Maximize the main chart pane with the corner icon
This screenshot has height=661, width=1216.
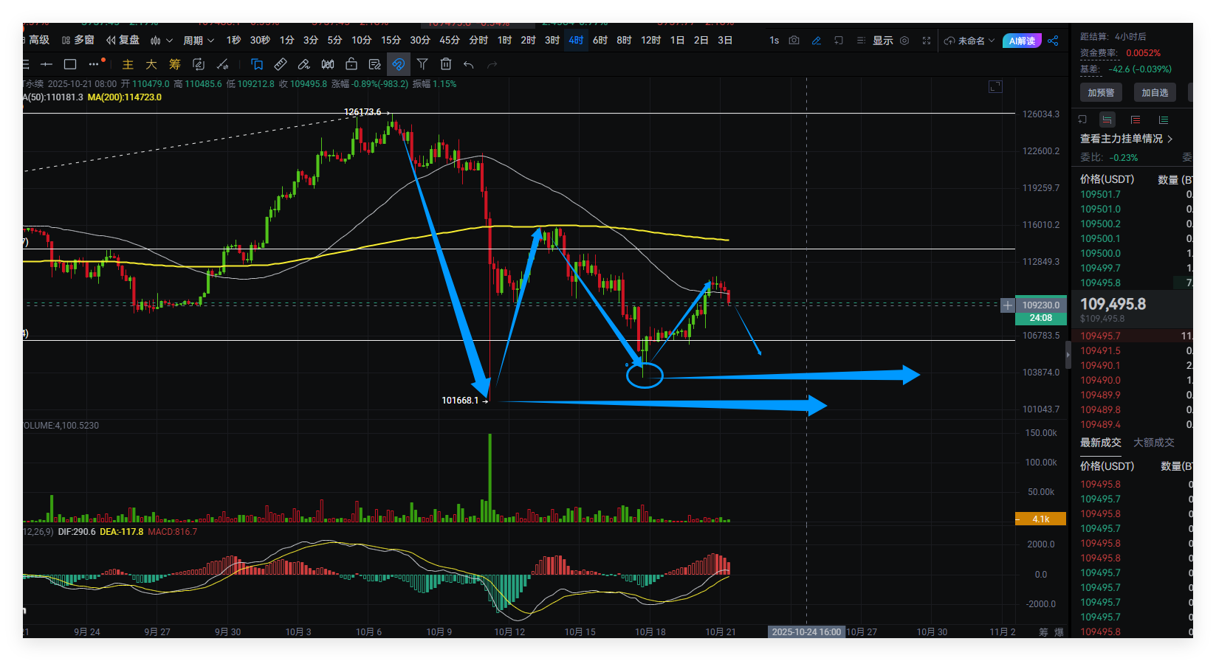[995, 87]
